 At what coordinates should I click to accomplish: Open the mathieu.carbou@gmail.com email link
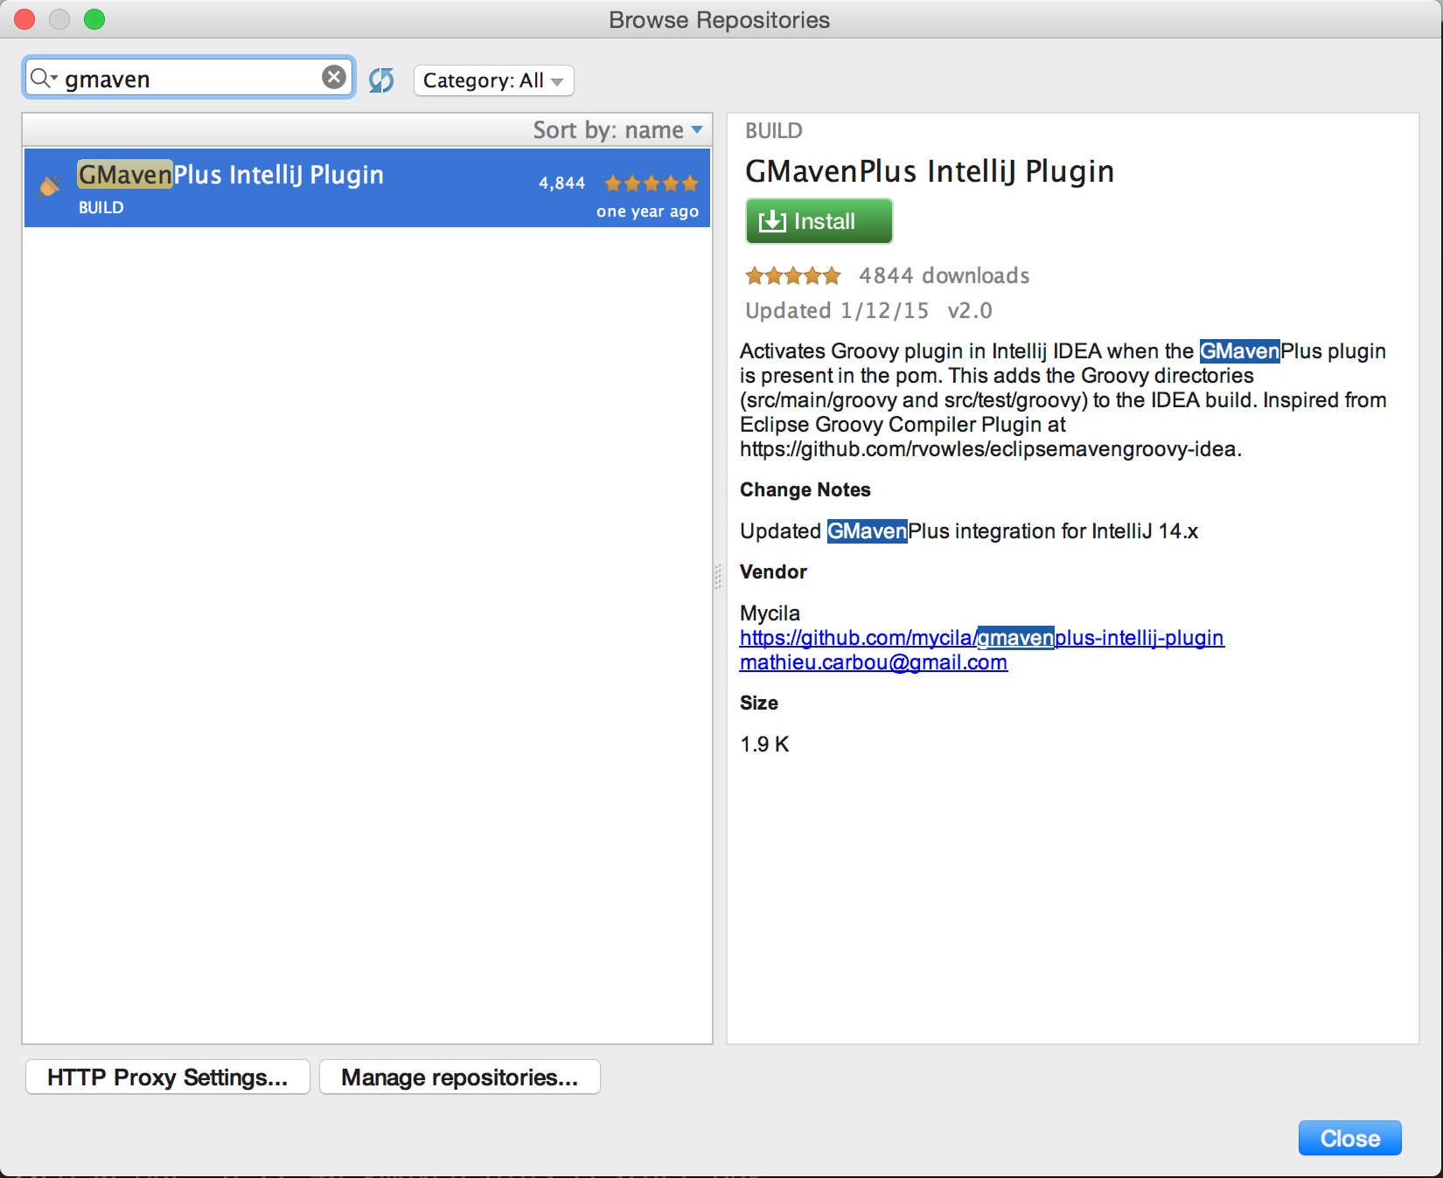[873, 662]
